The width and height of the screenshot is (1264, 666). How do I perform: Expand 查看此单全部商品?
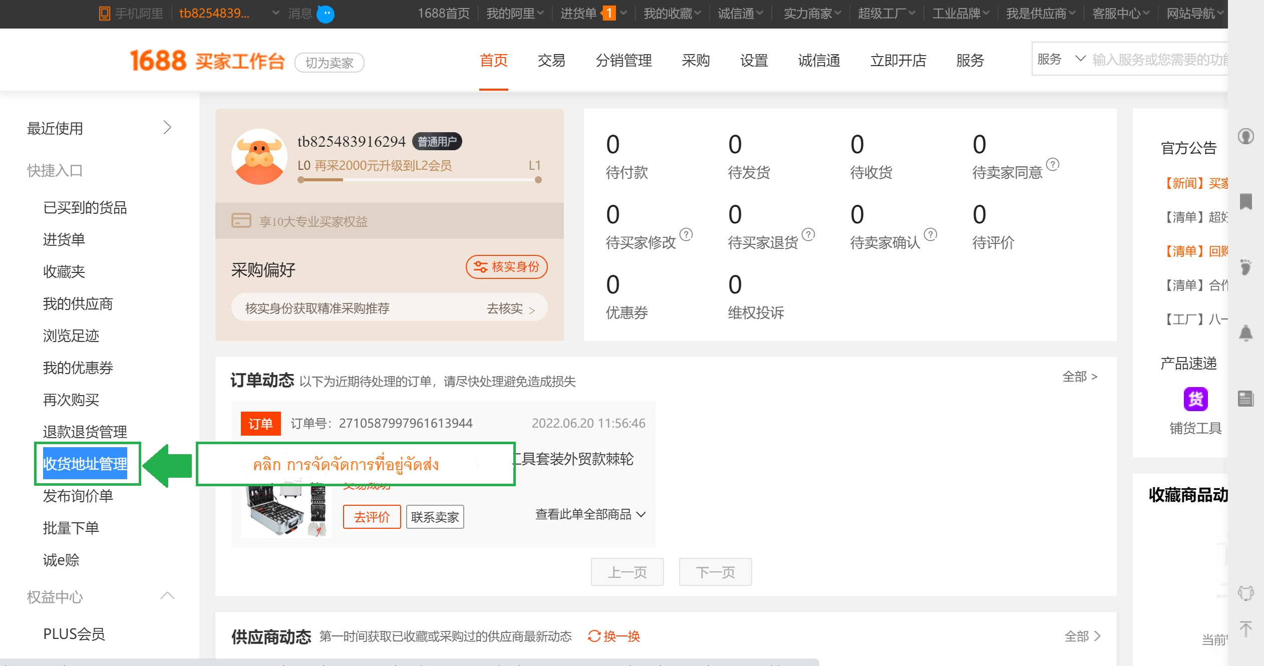pos(590,514)
